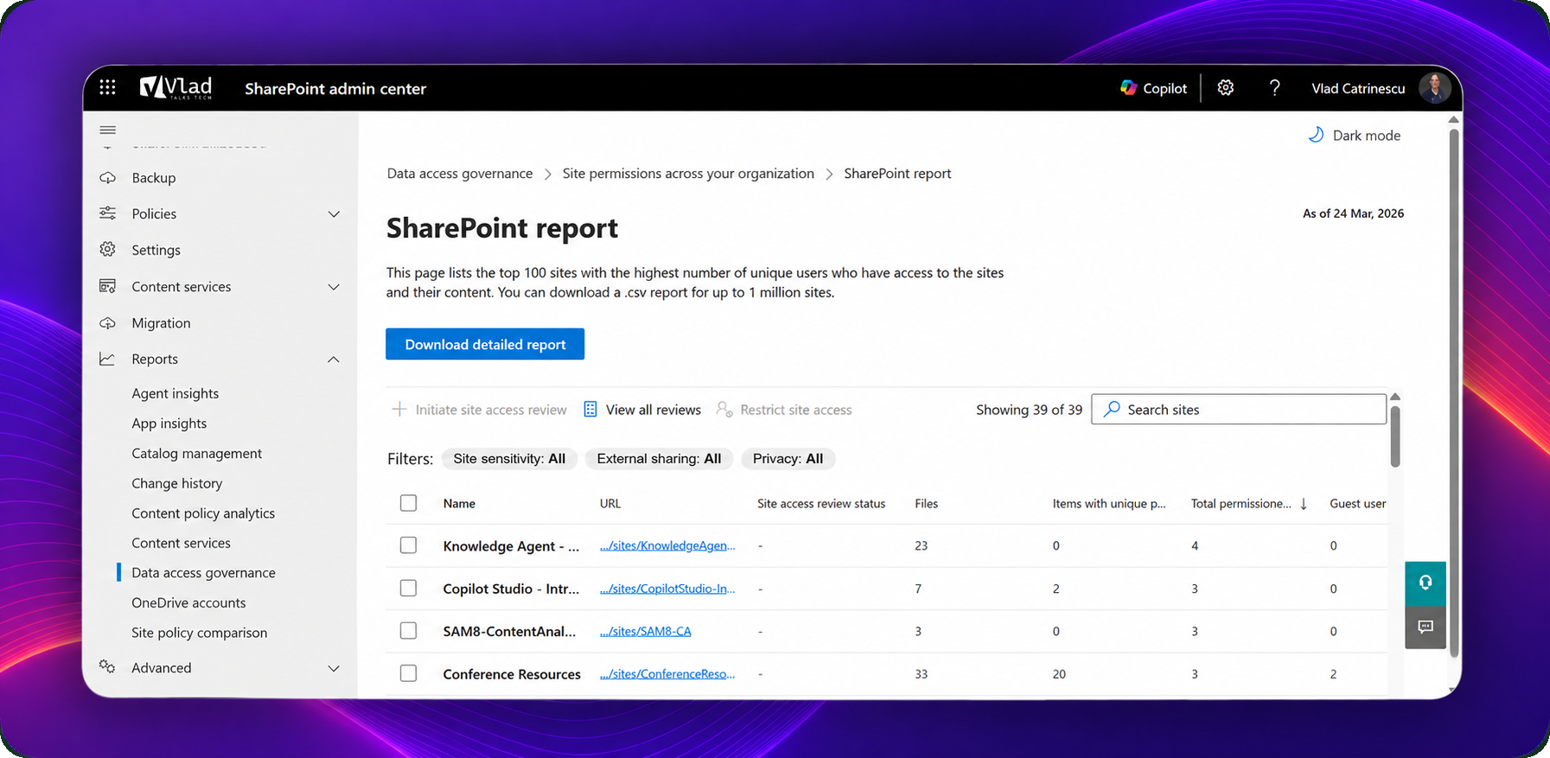The height and width of the screenshot is (758, 1550).
Task: Click the Name column header
Action: 459,504
